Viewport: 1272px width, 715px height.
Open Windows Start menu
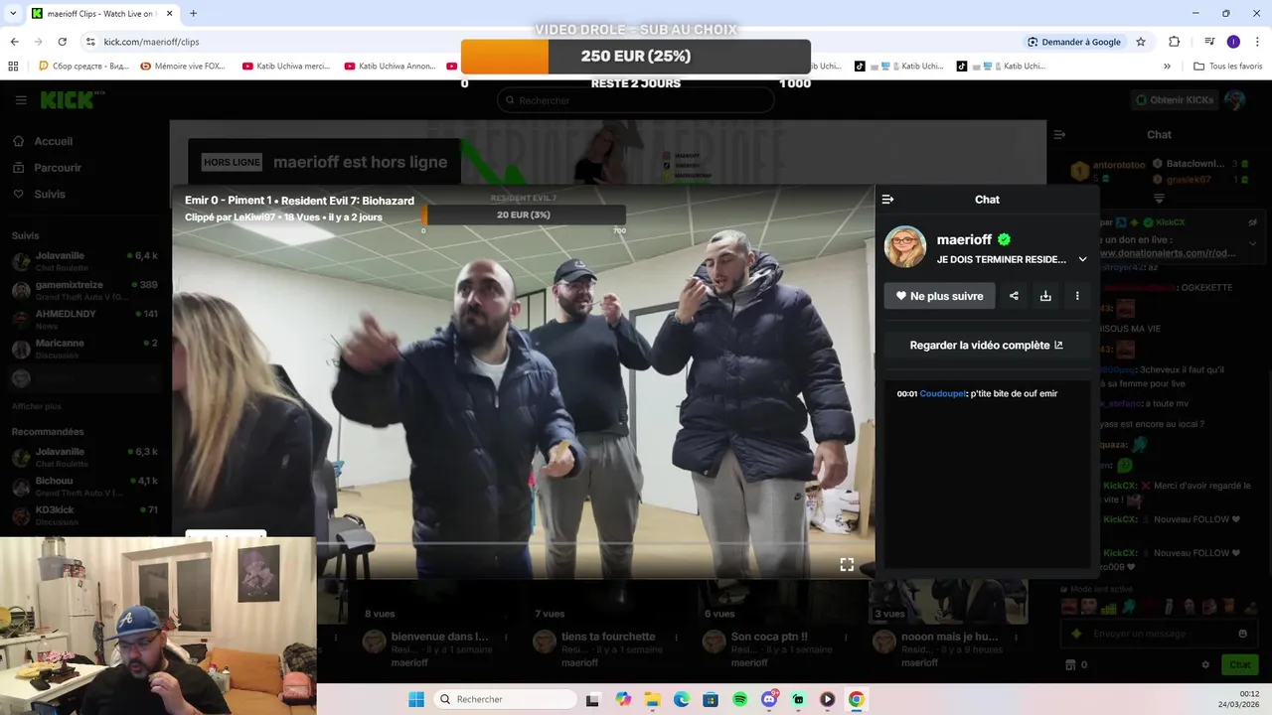coord(416,699)
